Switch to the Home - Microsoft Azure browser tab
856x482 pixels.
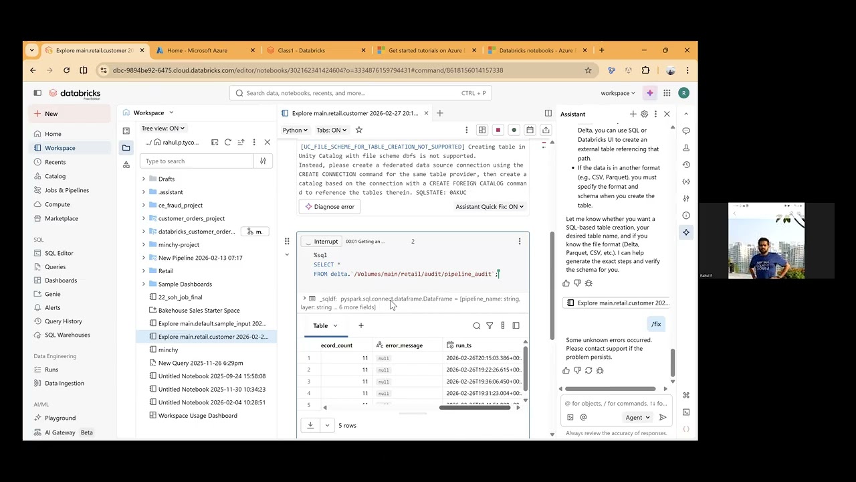pos(205,50)
